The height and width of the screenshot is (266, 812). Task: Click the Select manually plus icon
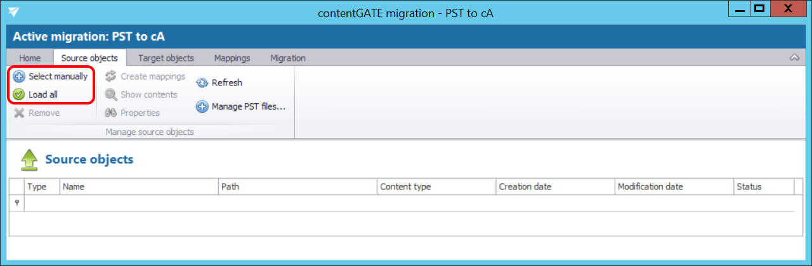pos(18,77)
